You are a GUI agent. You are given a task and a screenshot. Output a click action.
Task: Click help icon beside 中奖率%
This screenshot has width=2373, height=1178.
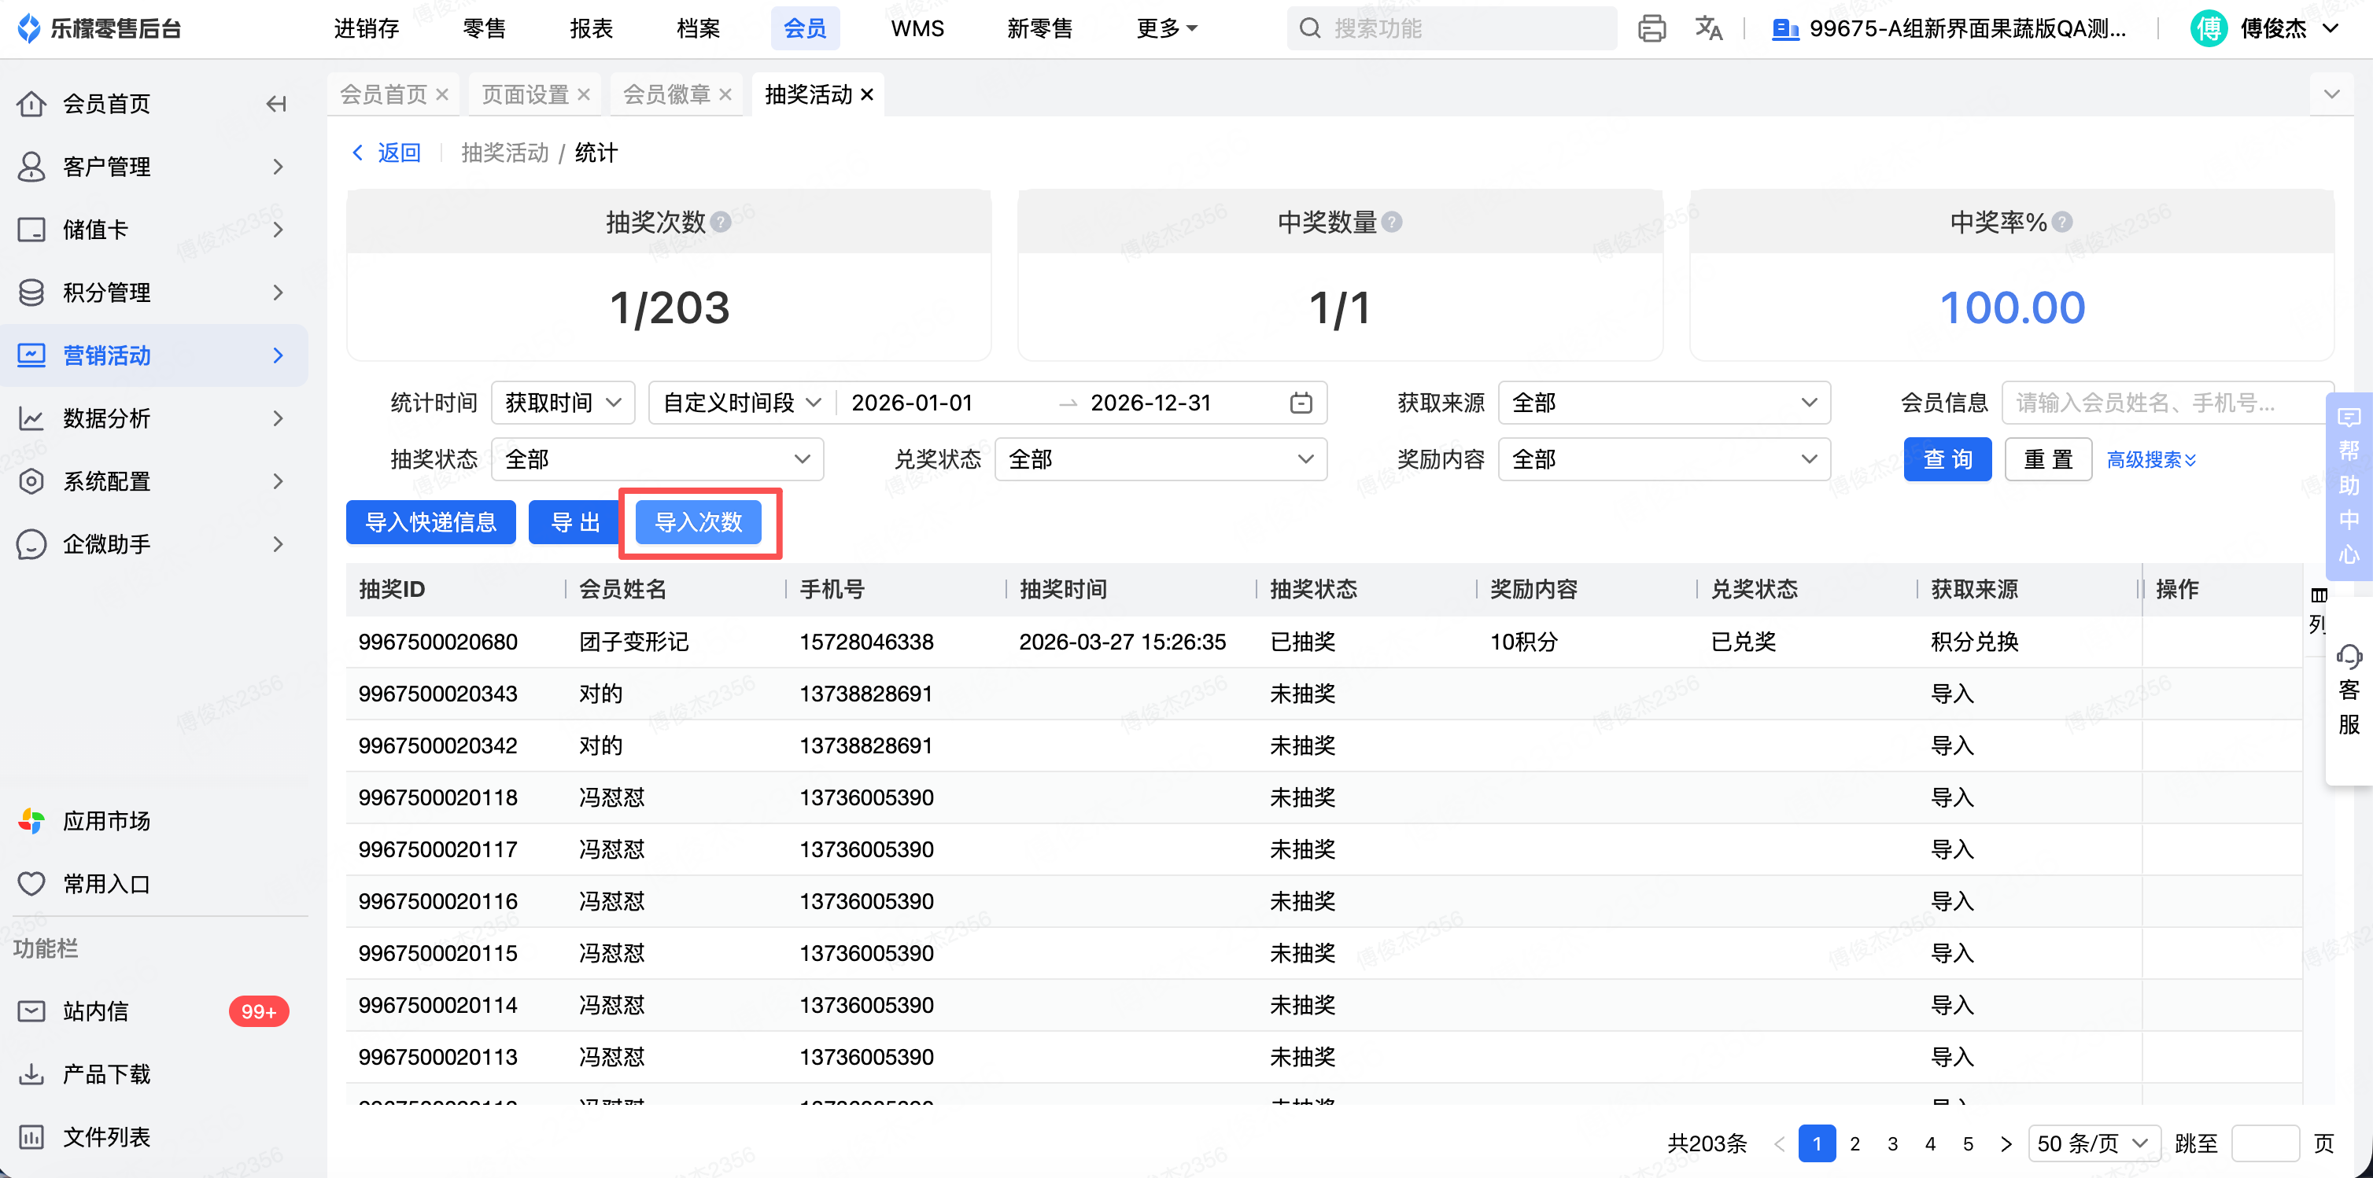coord(2062,222)
